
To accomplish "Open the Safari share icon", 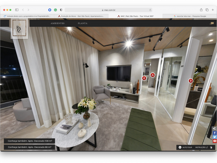I will 201,10.
